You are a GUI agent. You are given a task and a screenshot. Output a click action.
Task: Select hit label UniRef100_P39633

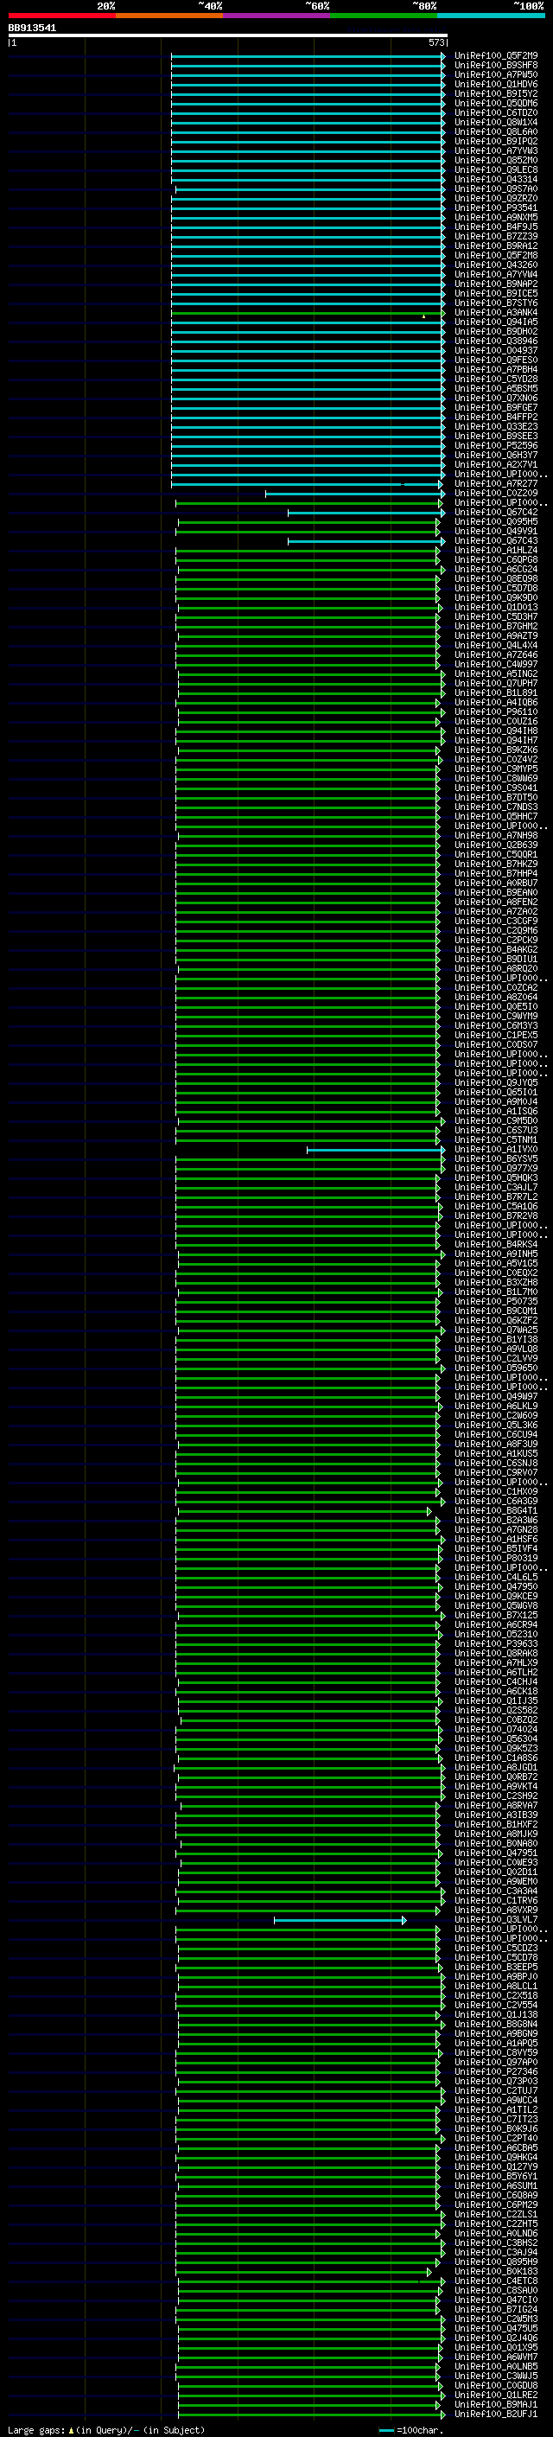click(x=495, y=1644)
